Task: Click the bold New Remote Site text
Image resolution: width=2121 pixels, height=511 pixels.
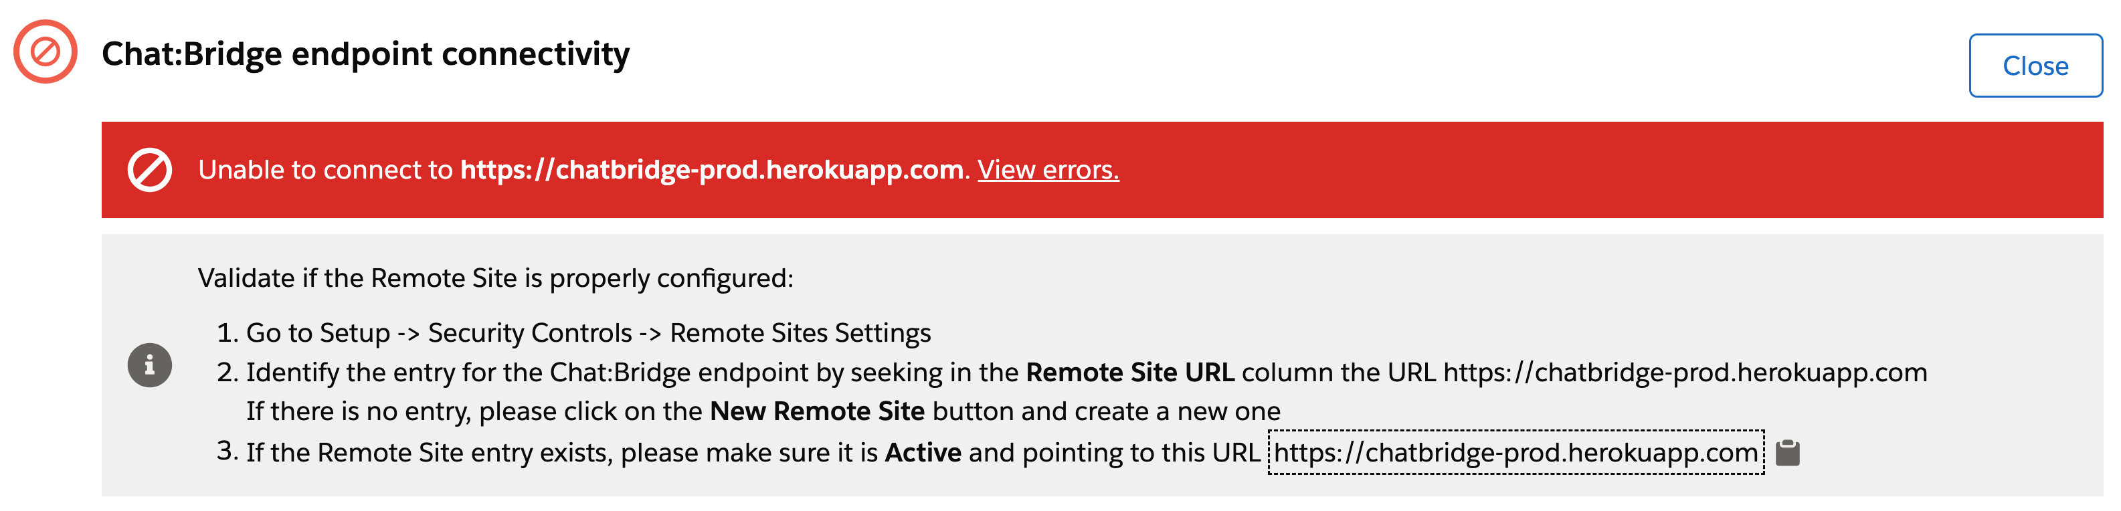Action: click(x=817, y=411)
